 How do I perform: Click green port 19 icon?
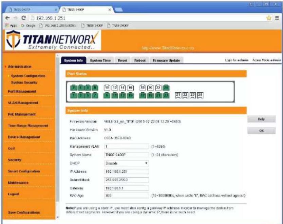pyautogui.click(x=150, y=95)
